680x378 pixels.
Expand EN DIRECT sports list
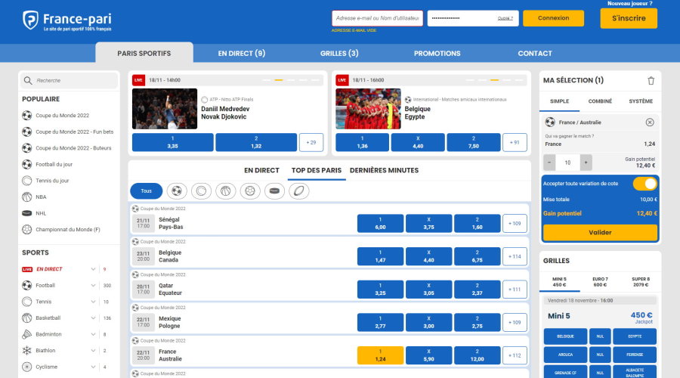pos(93,269)
